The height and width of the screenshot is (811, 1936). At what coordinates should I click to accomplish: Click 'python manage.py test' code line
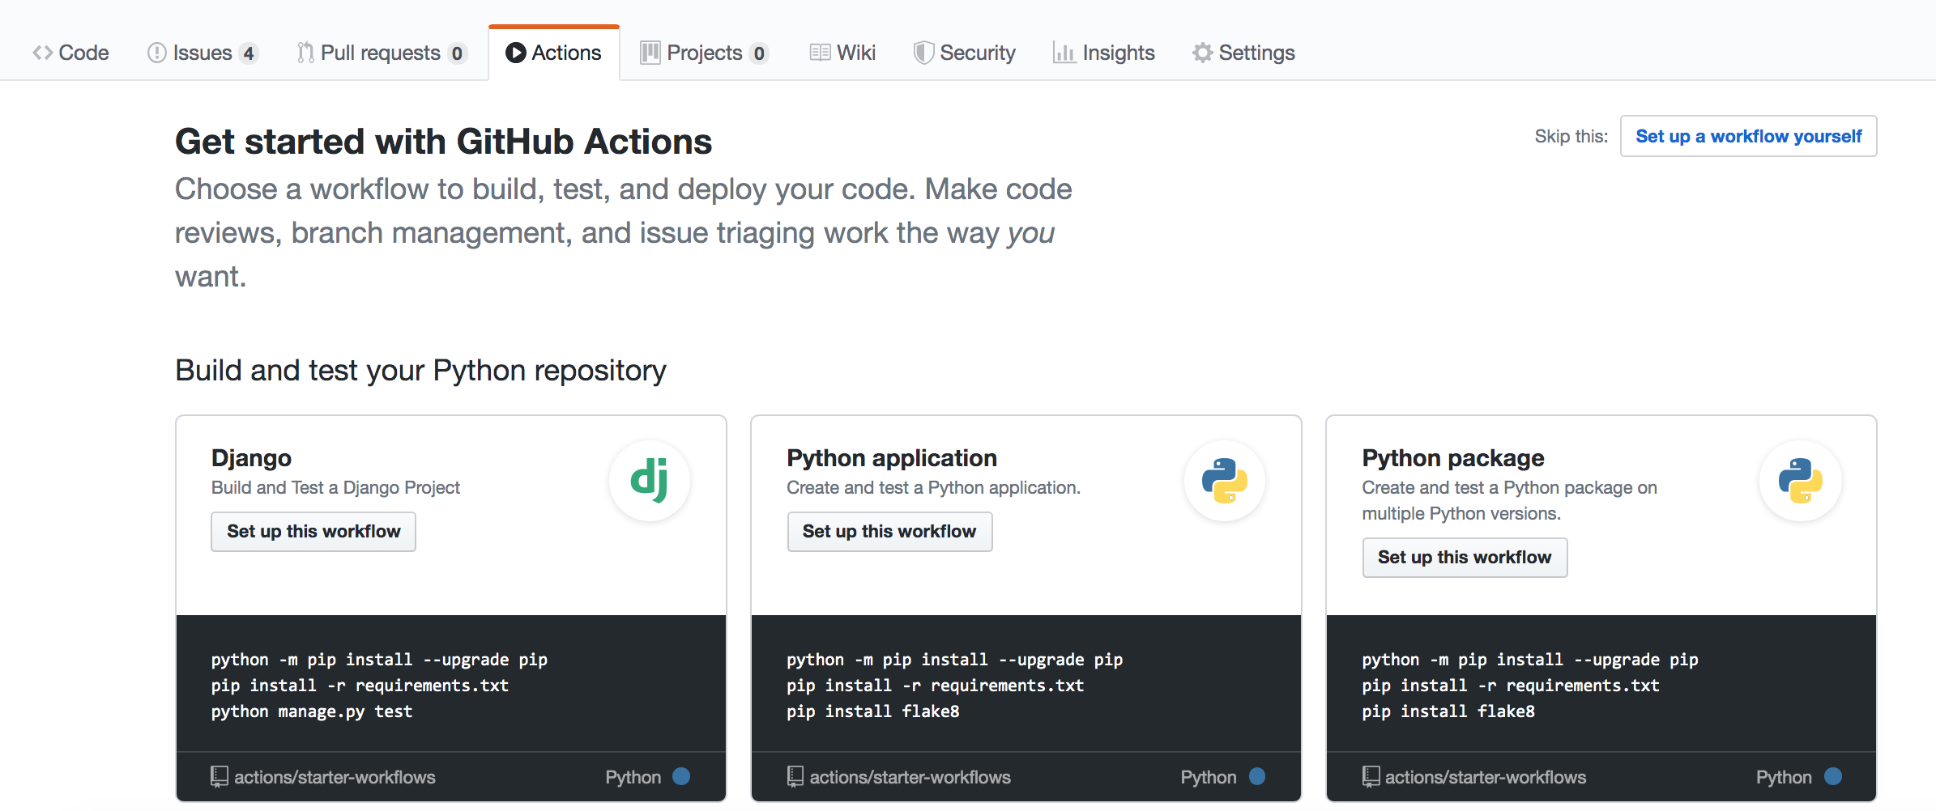312,711
